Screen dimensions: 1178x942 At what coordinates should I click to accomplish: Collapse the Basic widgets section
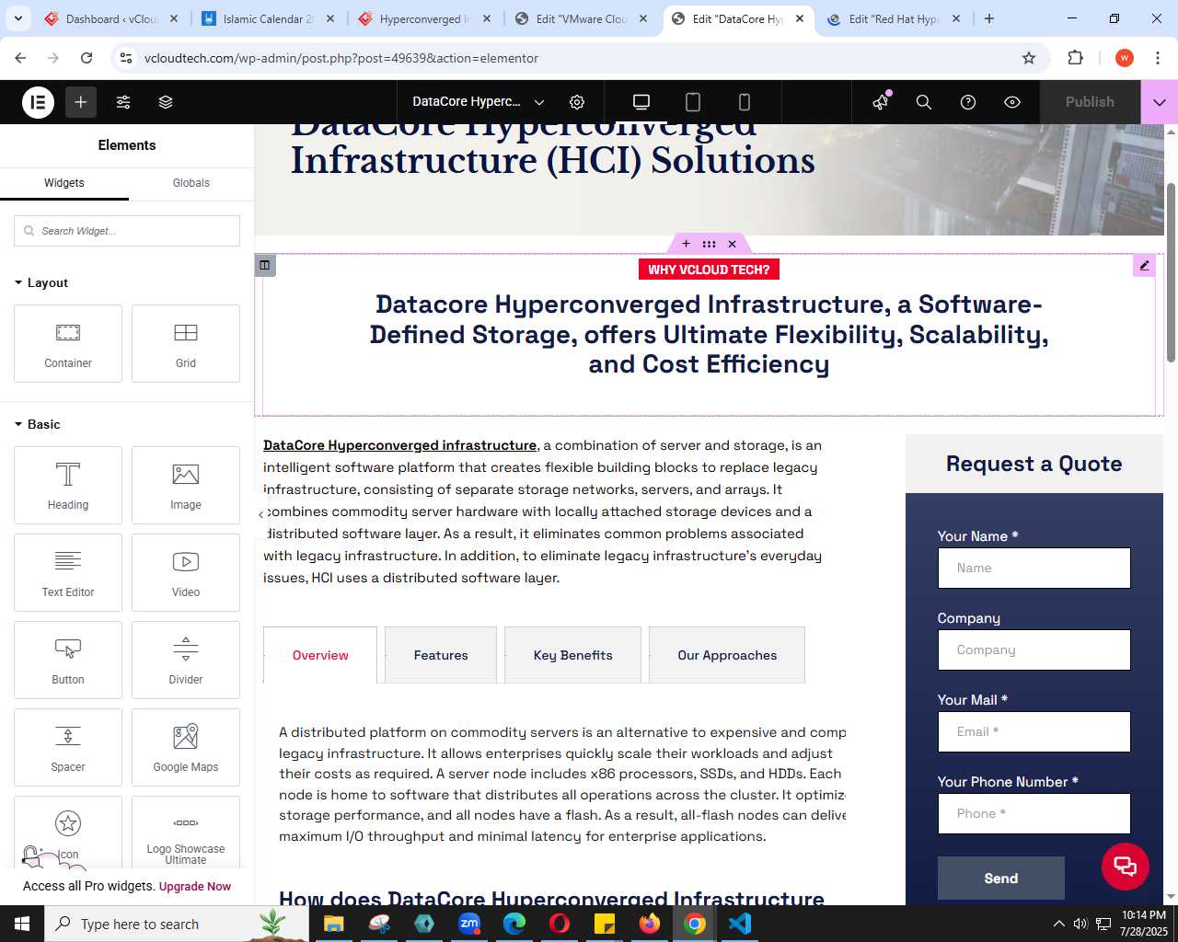(x=38, y=424)
